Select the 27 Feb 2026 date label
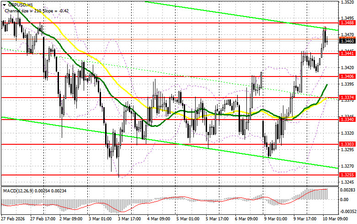This screenshot has height=224, width=357. (14, 220)
